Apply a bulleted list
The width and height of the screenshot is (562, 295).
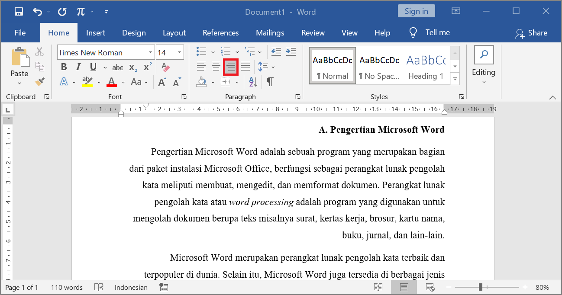pos(201,52)
